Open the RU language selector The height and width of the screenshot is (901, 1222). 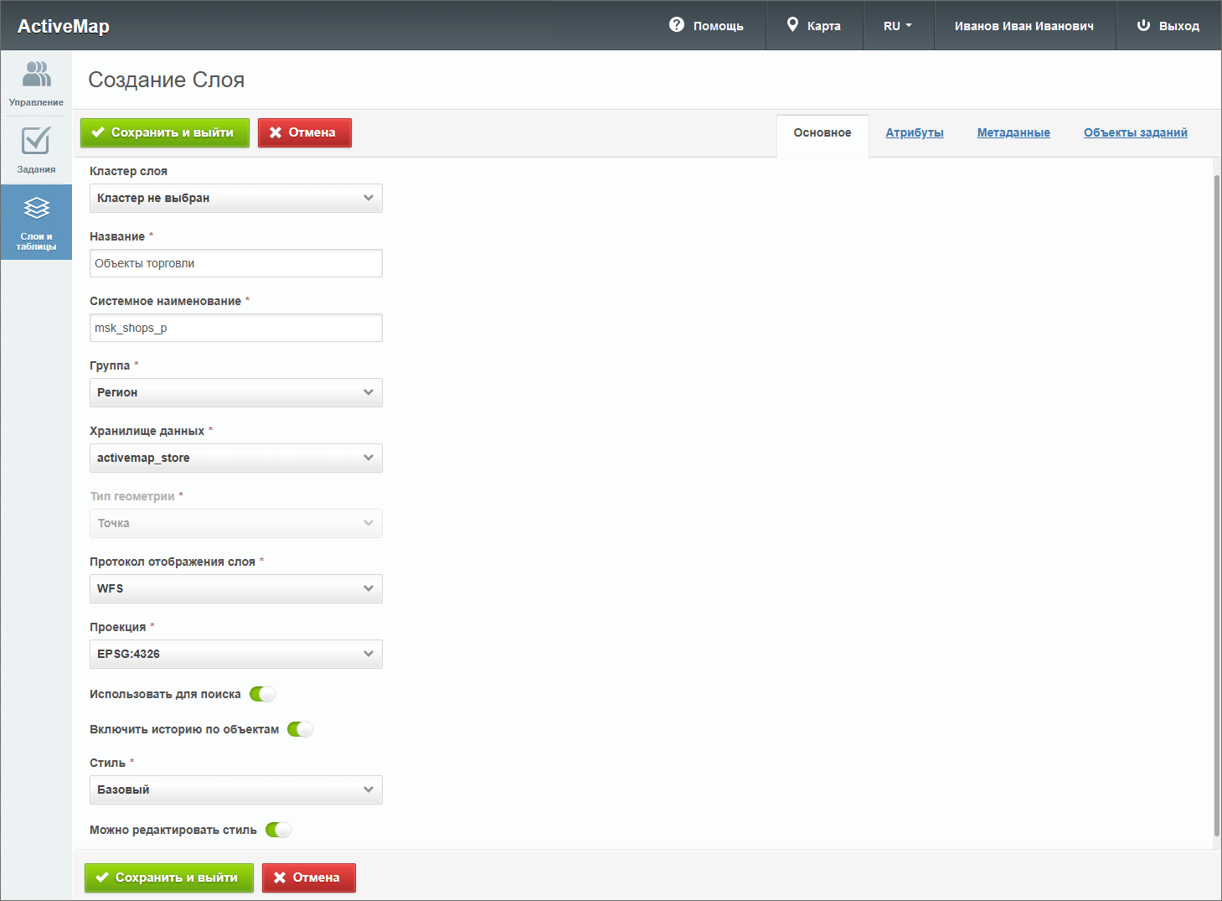coord(897,26)
